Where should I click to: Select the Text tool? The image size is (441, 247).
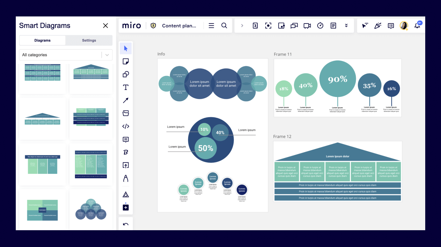click(125, 87)
